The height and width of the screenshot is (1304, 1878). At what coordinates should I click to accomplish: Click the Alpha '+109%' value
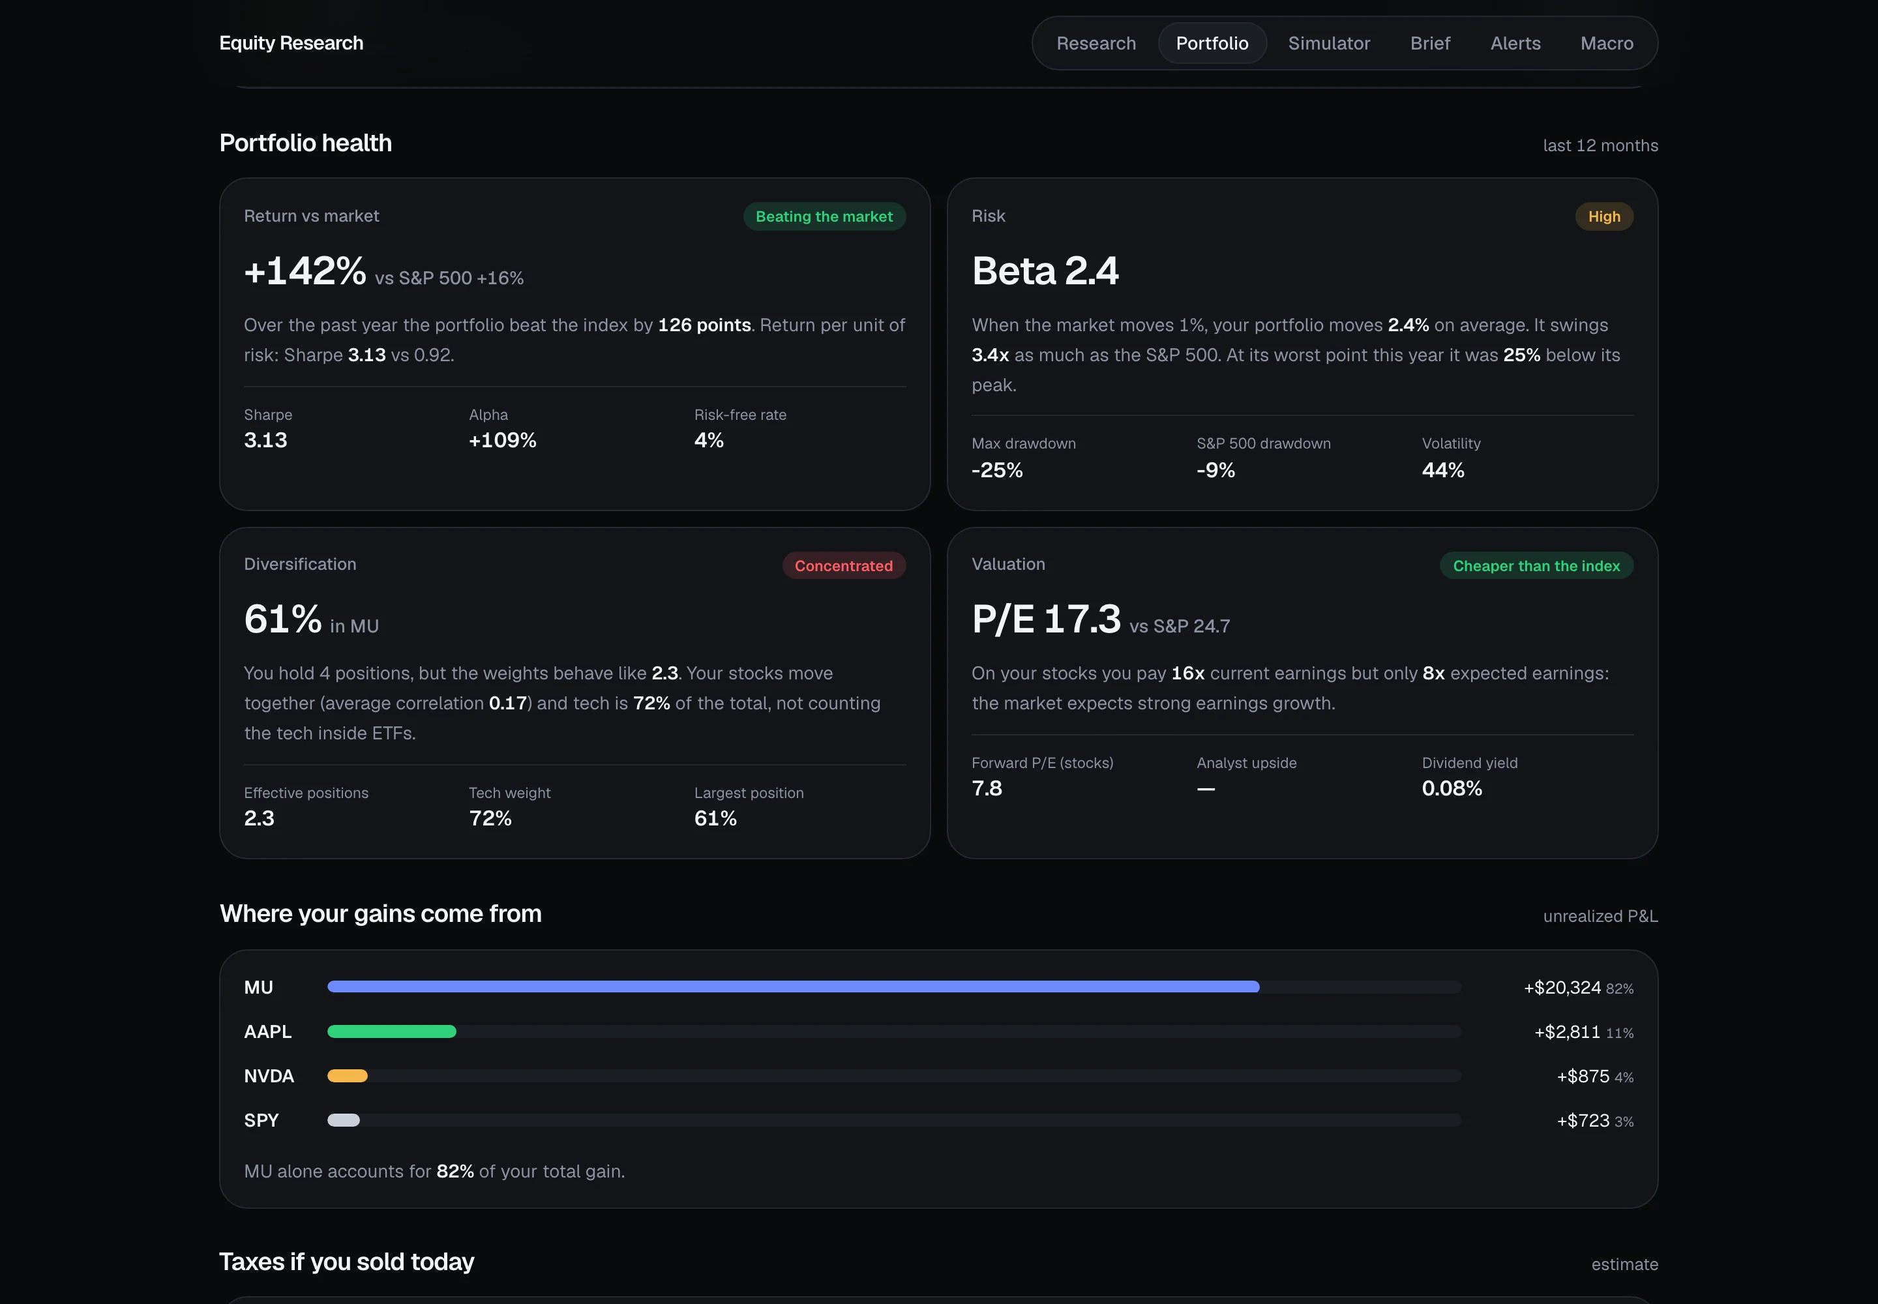(x=502, y=439)
